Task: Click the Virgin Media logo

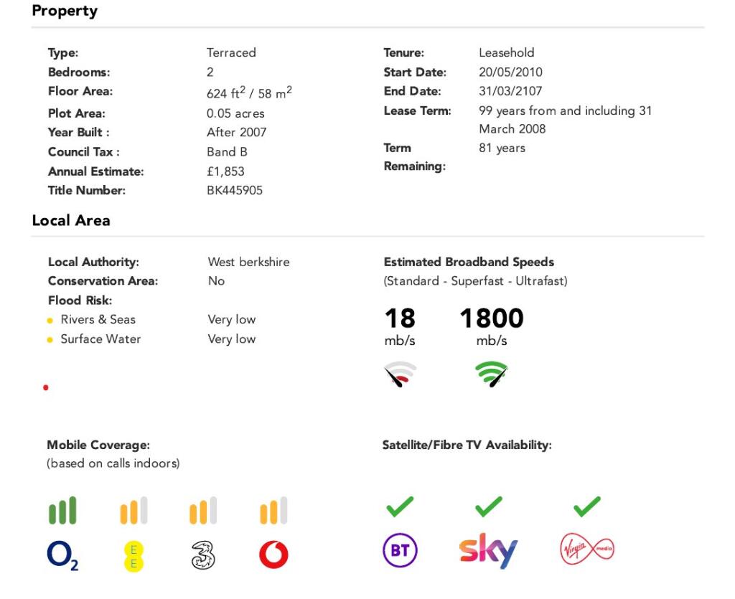Action: [x=586, y=550]
